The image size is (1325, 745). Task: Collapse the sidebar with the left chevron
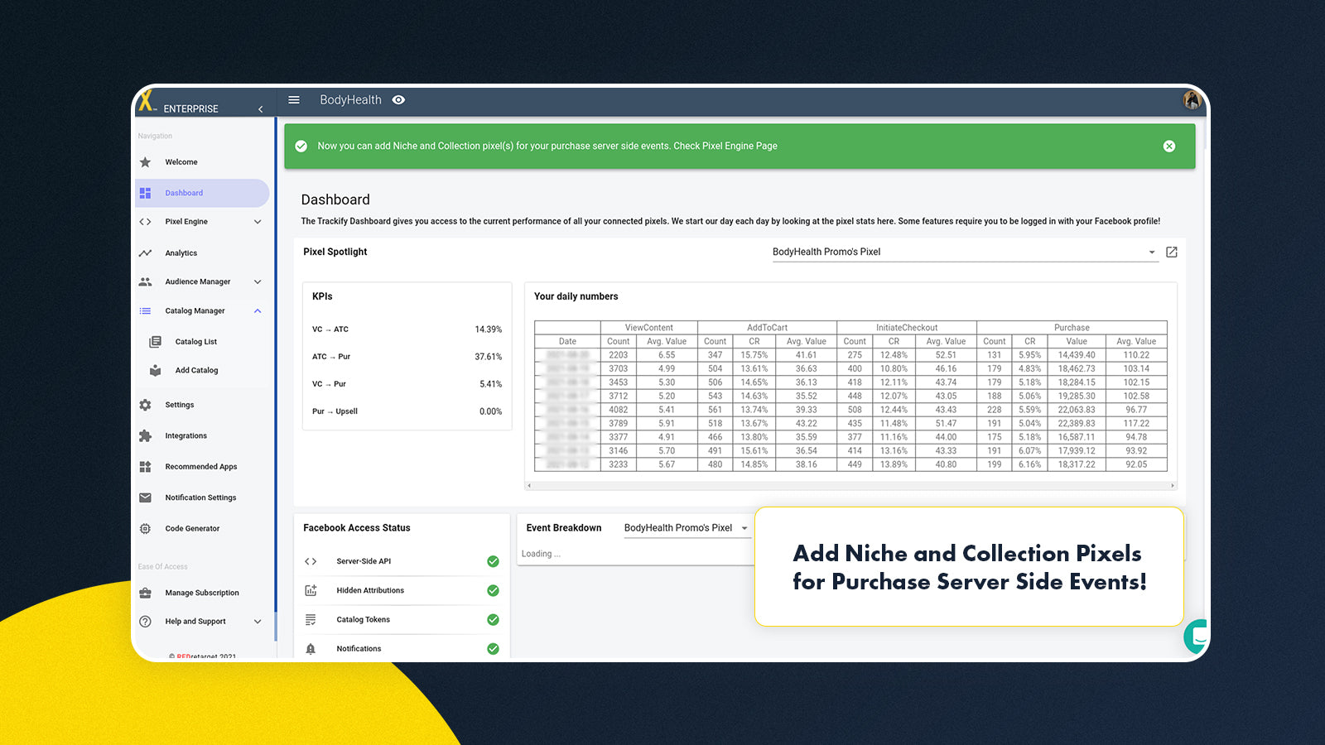click(x=260, y=109)
